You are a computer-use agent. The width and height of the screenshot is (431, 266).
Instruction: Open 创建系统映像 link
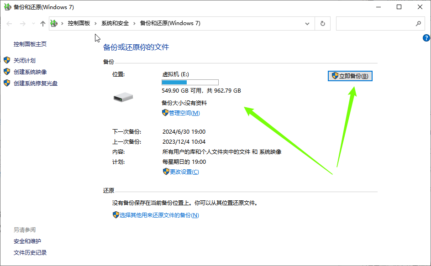[x=30, y=72]
